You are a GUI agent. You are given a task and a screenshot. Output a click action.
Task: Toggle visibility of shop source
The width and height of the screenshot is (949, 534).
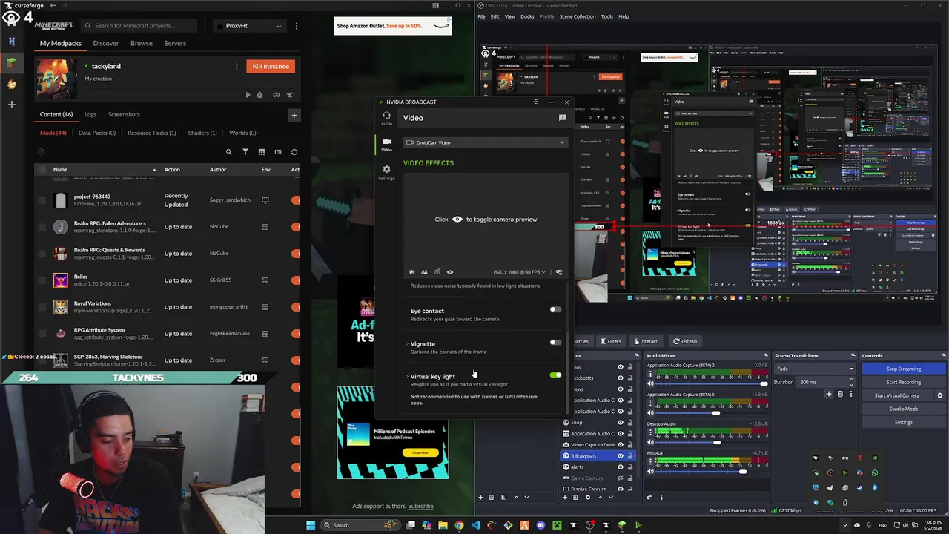coord(621,423)
